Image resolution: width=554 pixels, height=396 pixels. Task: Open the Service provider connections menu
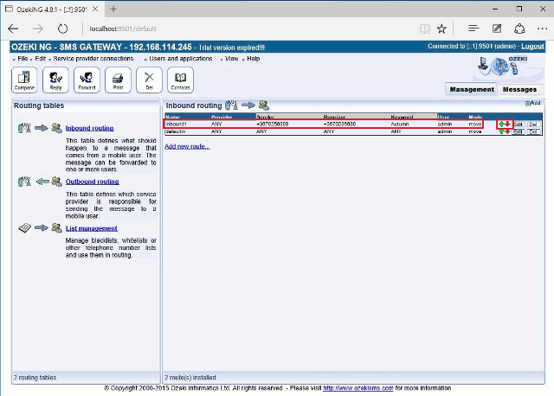click(93, 59)
